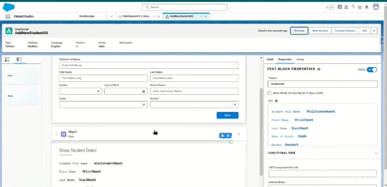
Task: Click the Text Block Properties info icon
Action: (319, 69)
